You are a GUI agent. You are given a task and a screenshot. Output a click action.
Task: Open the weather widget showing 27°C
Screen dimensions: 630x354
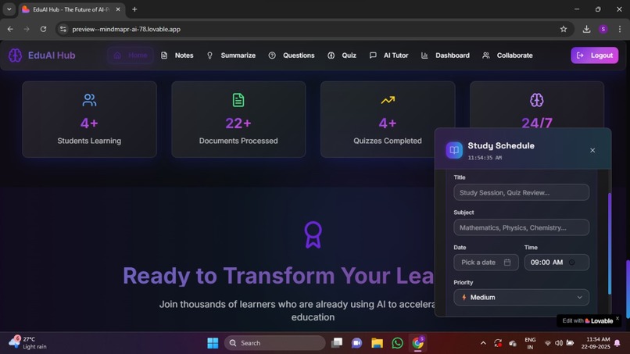[27, 343]
